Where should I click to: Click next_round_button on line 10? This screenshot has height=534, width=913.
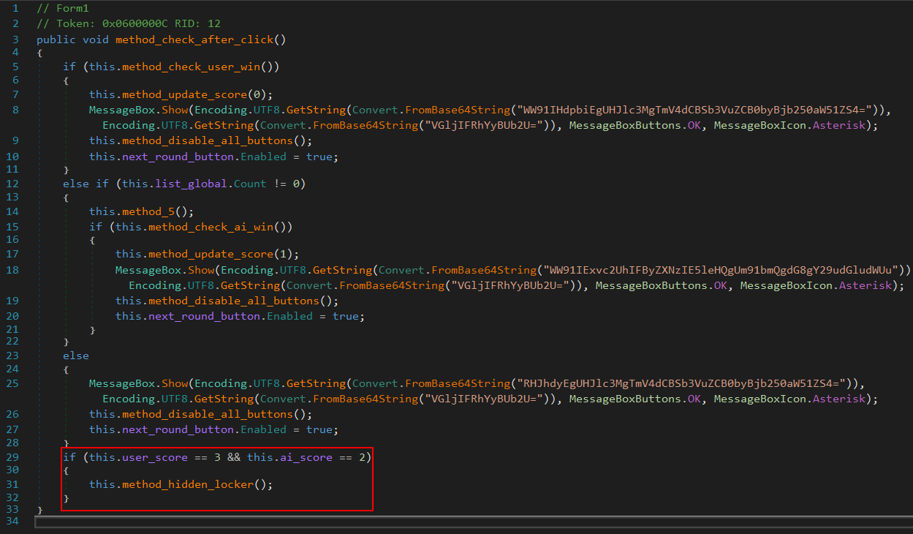177,157
